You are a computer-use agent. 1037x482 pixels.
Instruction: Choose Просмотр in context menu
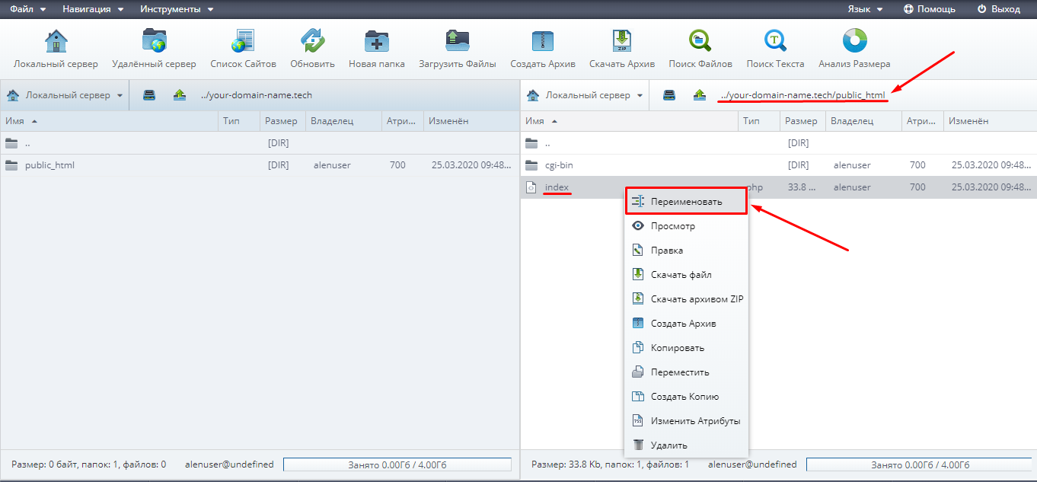(x=687, y=226)
